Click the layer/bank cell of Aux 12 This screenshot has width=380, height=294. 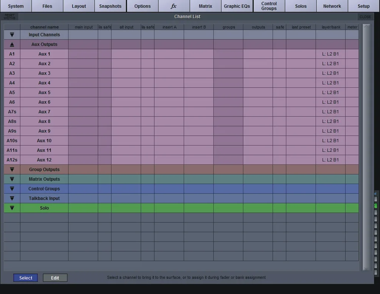point(331,160)
